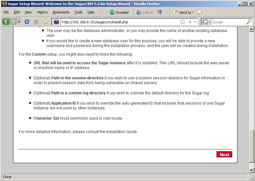
Task: Click the Stop loading X icon
Action: 36,22
